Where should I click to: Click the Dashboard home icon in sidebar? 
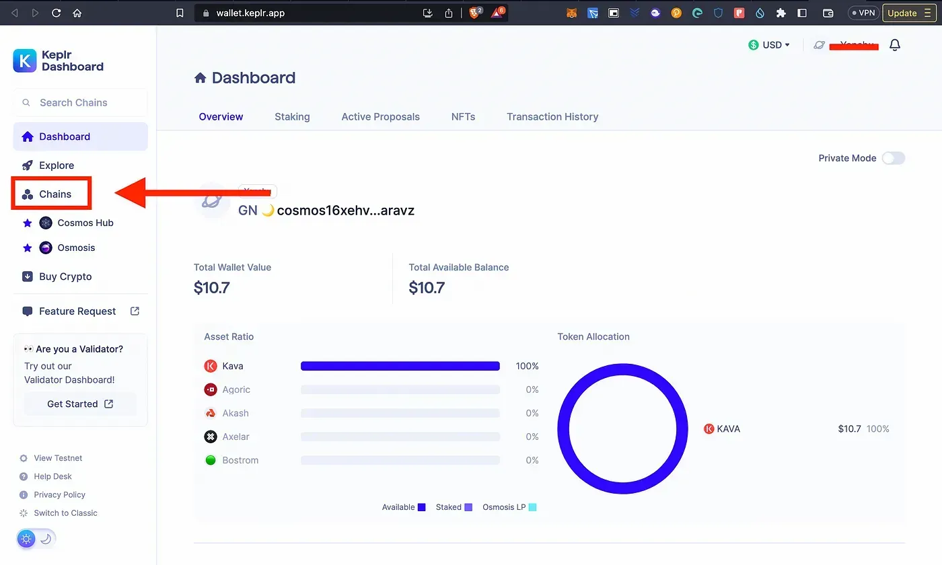coord(28,137)
